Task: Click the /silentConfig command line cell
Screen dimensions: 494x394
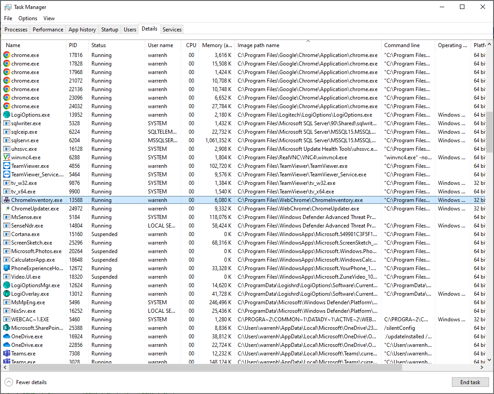Action: pos(399,328)
